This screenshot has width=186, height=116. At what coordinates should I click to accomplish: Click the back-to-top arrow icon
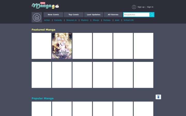(x=158, y=97)
